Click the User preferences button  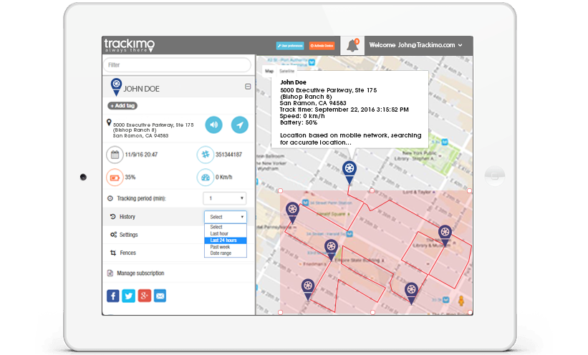click(x=290, y=46)
